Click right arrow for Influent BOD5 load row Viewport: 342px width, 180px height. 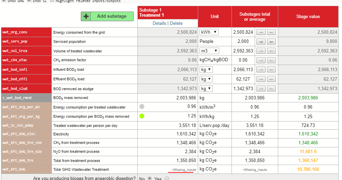tap(261, 70)
